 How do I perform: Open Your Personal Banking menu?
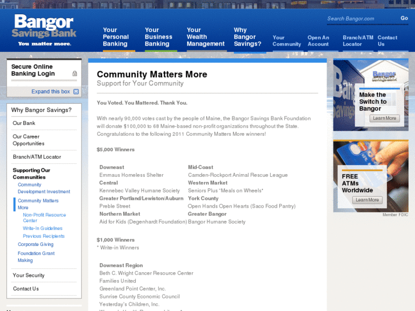point(116,37)
